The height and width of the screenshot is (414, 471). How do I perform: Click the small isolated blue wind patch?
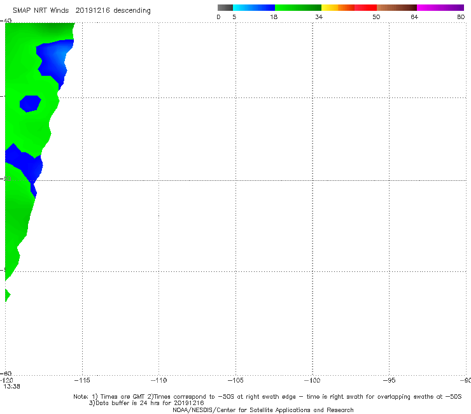tap(30, 103)
